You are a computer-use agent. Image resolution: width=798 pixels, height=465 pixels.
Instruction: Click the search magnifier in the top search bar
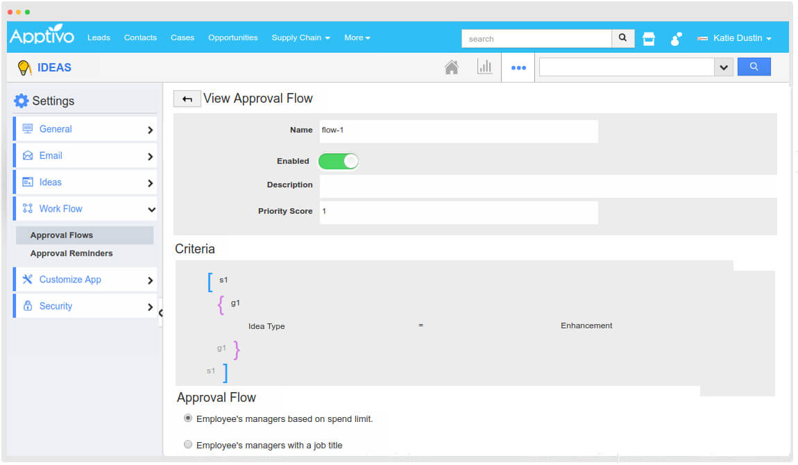point(622,38)
